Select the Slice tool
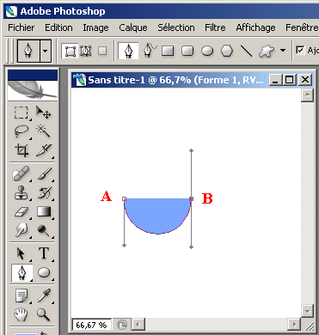319x335 pixels. click(44, 150)
